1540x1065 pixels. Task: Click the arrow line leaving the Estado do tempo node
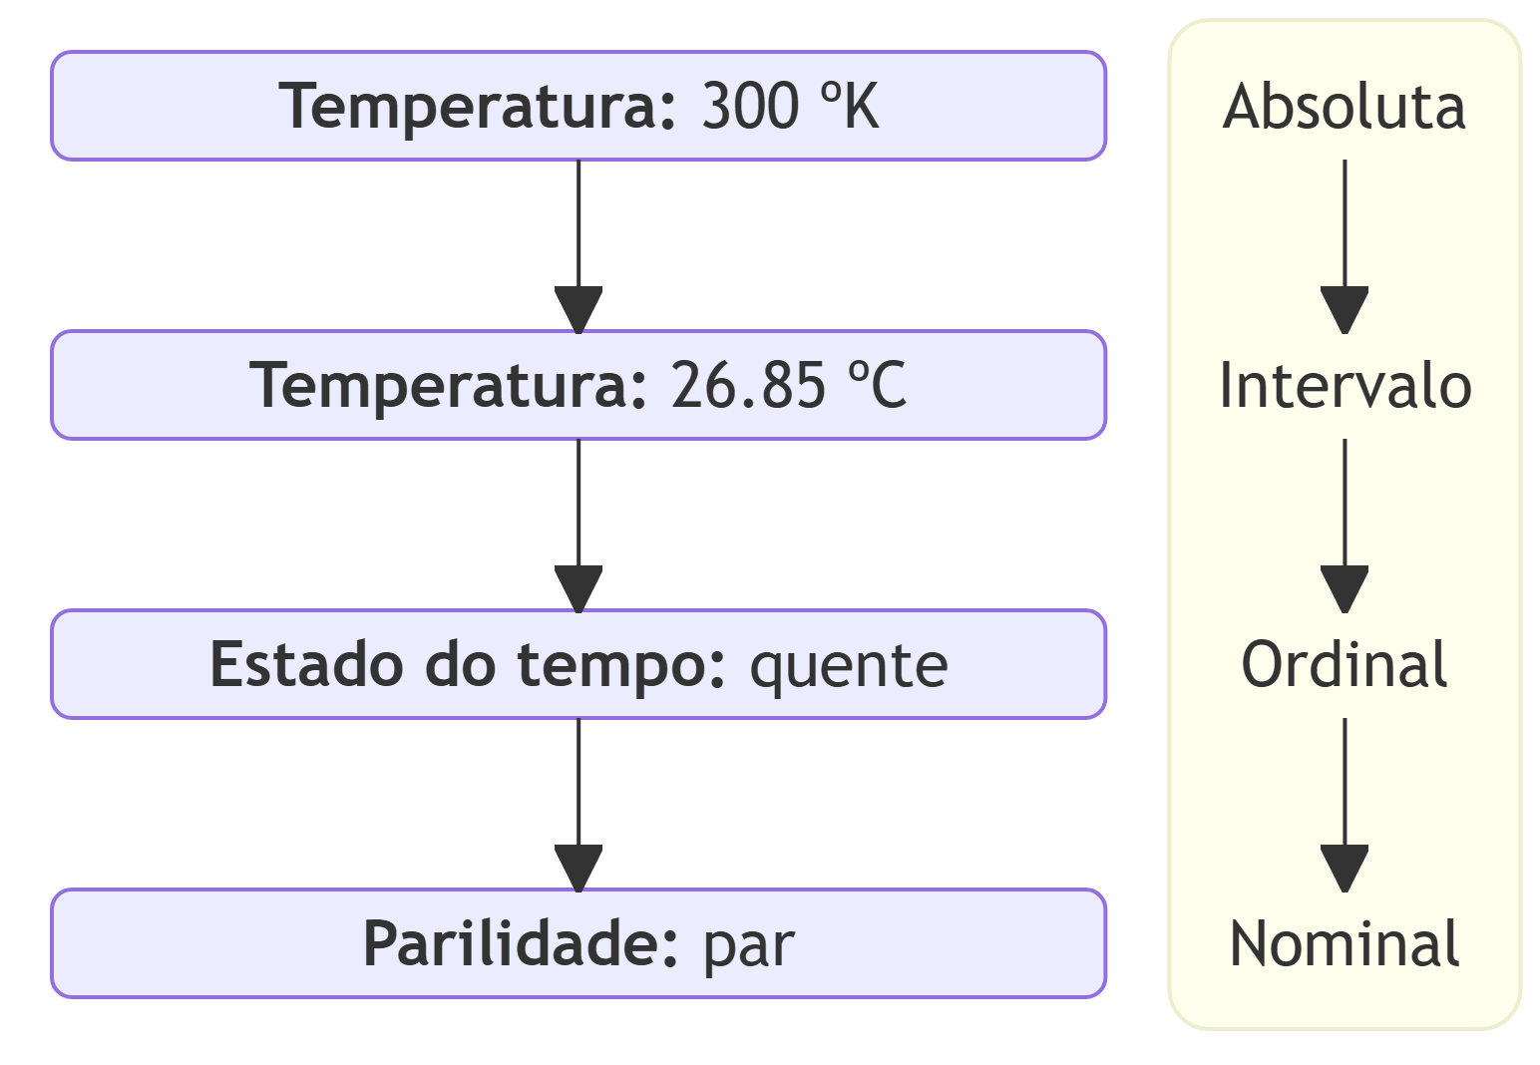coord(578,768)
